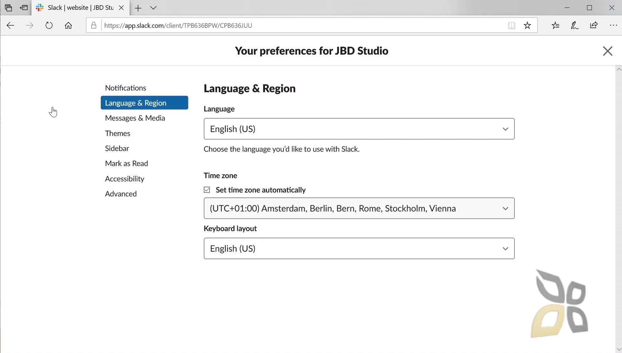This screenshot has height=353, width=622.
Task: Click the scrollbar up arrow
Action: [x=619, y=69]
